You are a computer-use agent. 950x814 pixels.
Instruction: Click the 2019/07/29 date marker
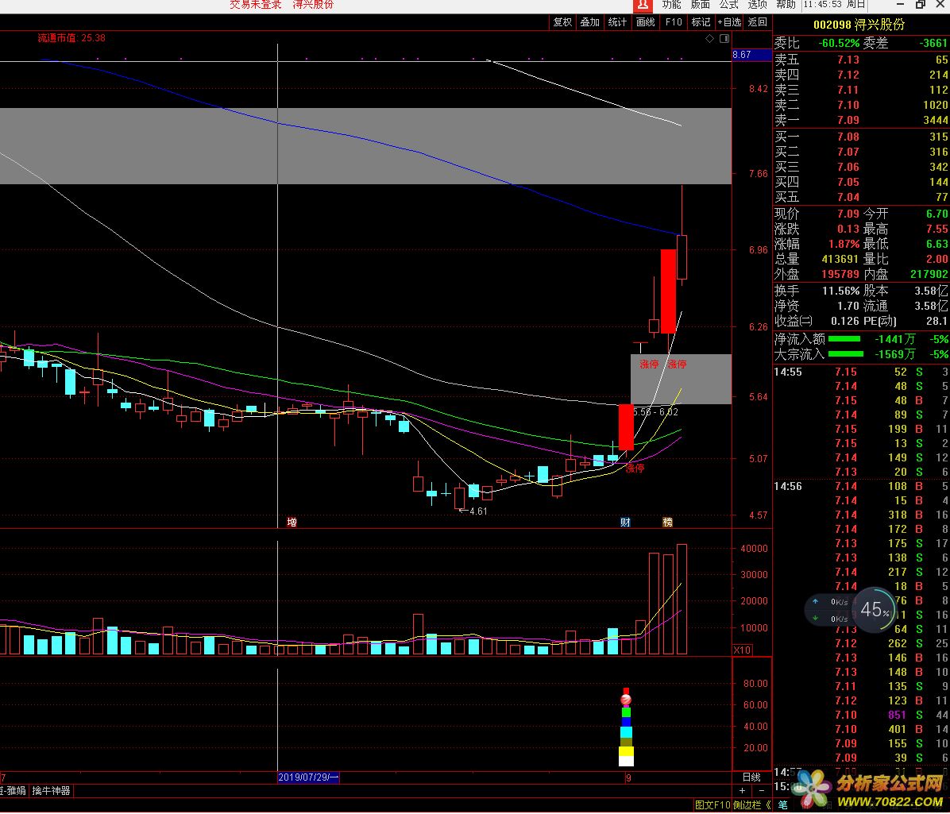(x=308, y=777)
